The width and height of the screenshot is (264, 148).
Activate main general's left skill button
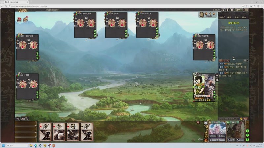(x=213, y=136)
